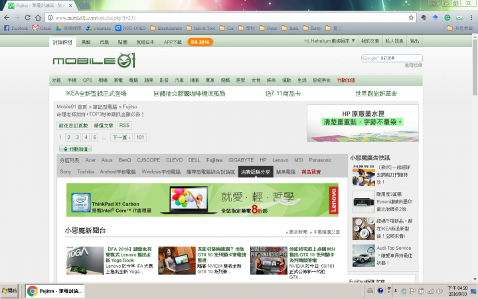Open the NUU-OOED bookmark

131,28
